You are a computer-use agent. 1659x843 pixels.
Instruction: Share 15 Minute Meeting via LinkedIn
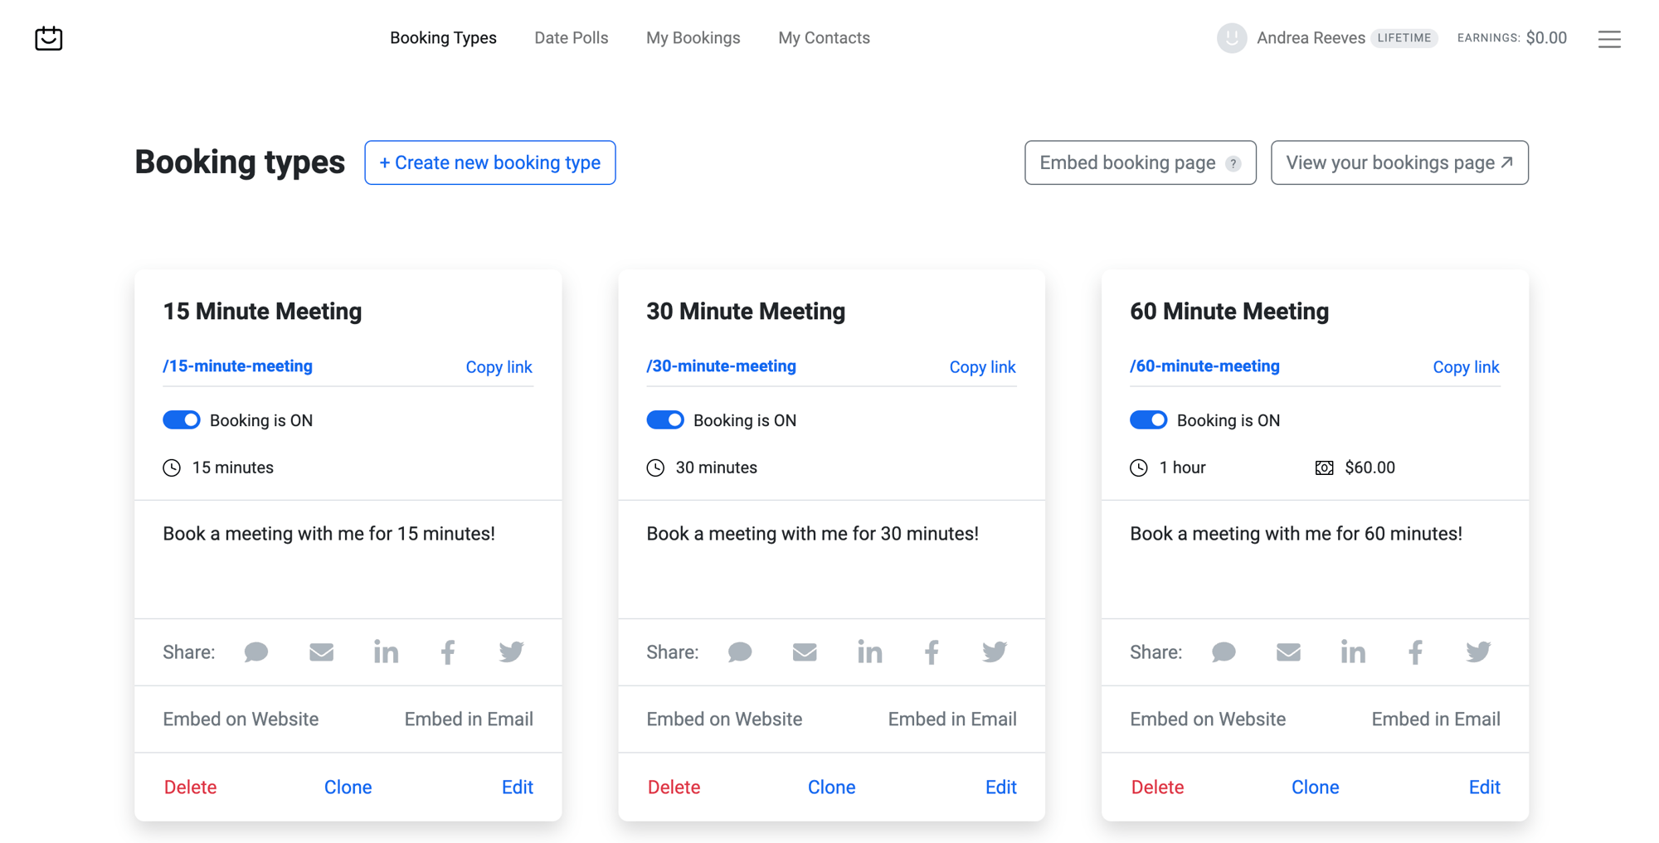tap(386, 652)
